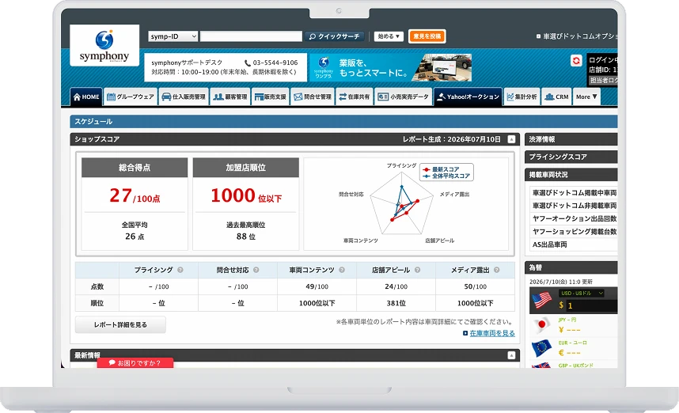Collapse the 最新情報 panel

tap(511, 355)
